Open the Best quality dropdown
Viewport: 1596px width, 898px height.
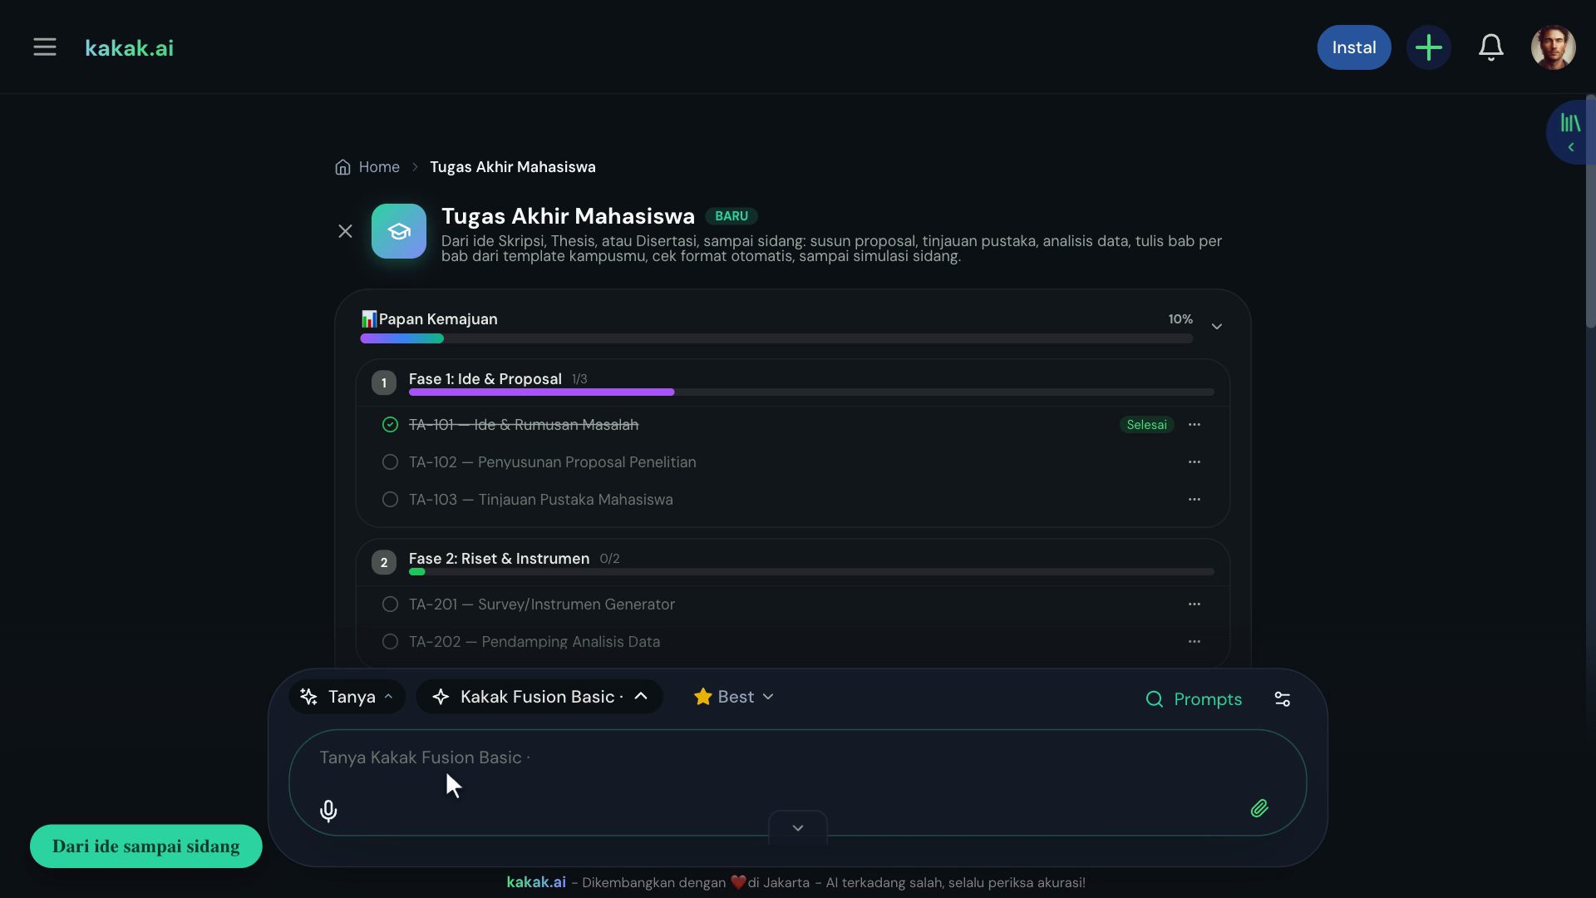[x=734, y=697]
